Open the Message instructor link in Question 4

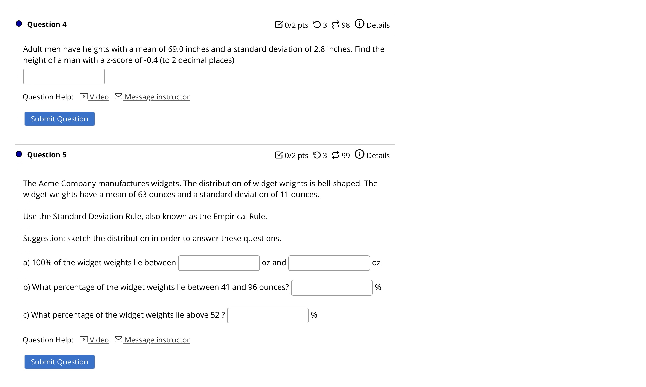(157, 97)
